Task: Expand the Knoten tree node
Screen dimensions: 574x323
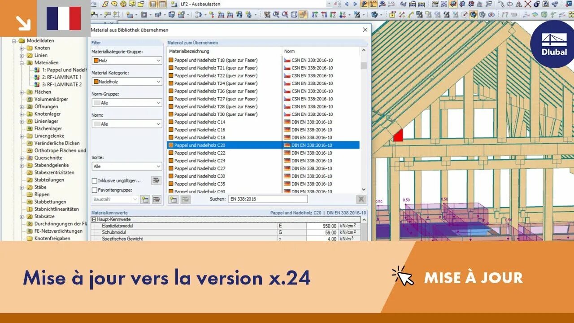Action: (x=22, y=48)
